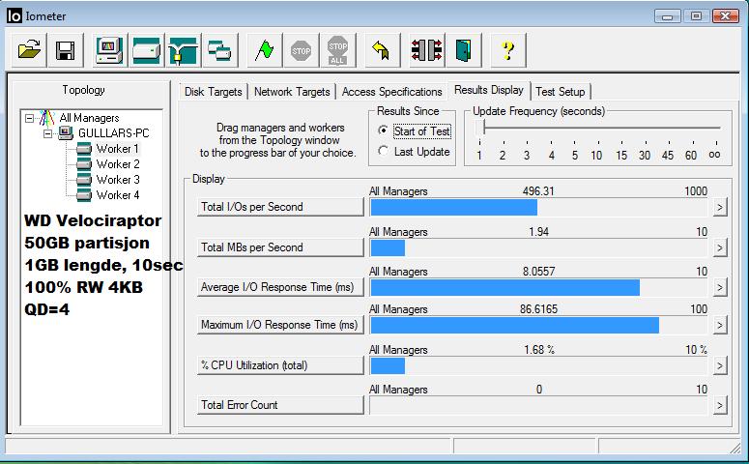Viewport: 749px width, 464px height.
Task: Click the 86.6165 maximum response value
Action: coord(539,309)
